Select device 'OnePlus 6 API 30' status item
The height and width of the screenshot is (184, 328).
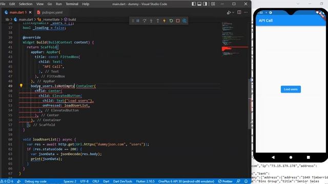pyautogui.click(x=186, y=181)
